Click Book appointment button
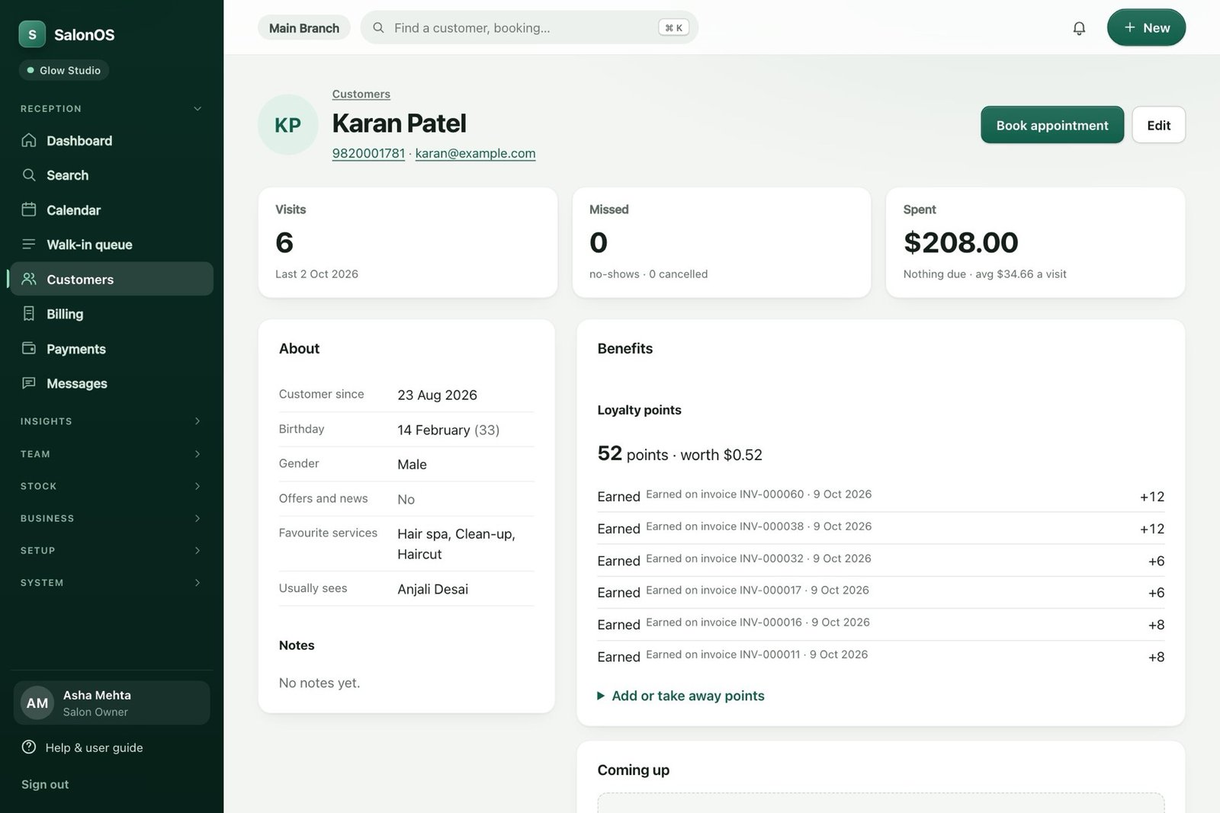Viewport: 1220px width, 813px height. [1052, 125]
